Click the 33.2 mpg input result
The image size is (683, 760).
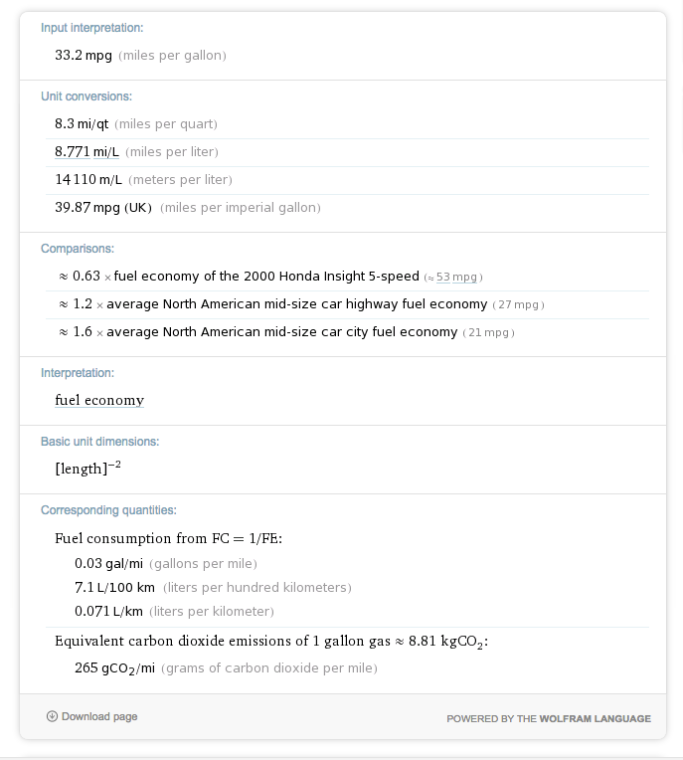click(x=84, y=56)
